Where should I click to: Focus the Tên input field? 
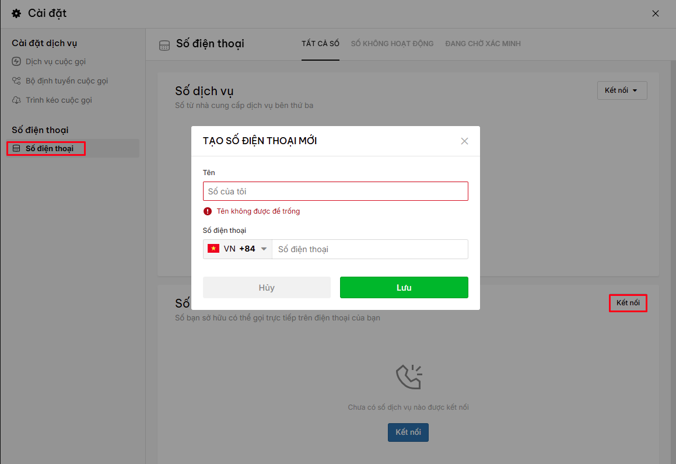point(335,191)
